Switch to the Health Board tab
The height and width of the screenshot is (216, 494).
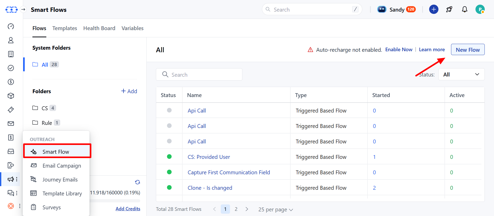click(99, 28)
